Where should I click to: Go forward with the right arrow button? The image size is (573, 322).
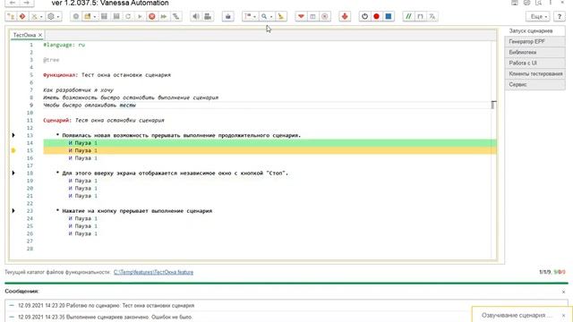click(x=27, y=3)
